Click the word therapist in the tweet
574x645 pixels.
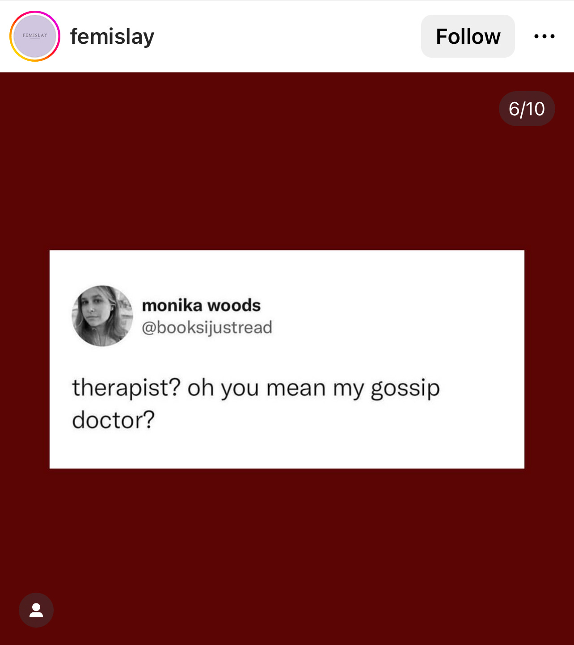[x=127, y=388]
